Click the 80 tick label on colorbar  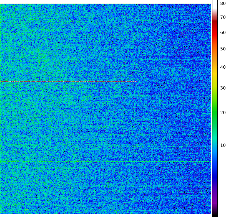click(x=223, y=3)
